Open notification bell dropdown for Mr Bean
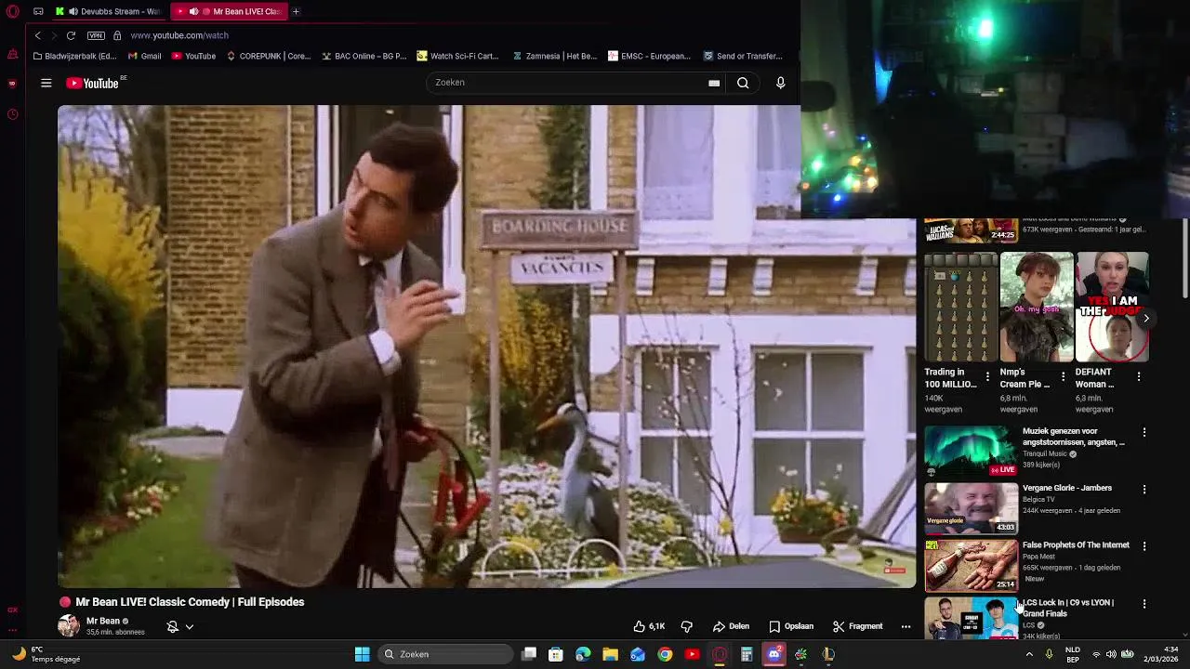Screen dimensions: 1190x669 pos(180,626)
